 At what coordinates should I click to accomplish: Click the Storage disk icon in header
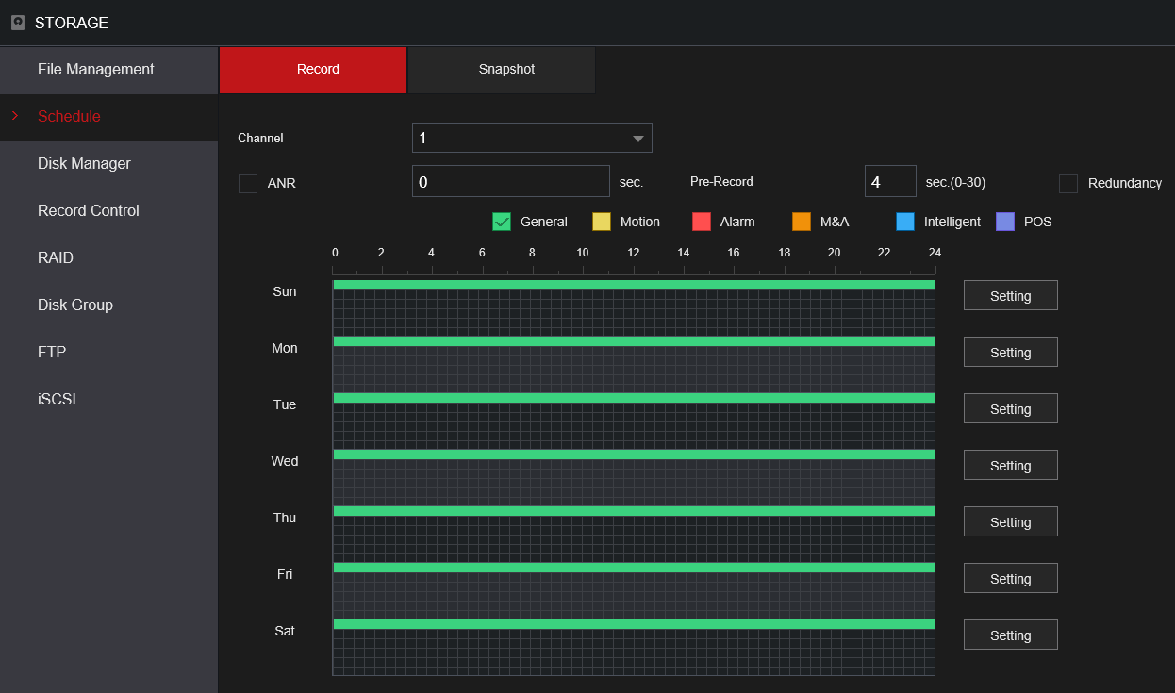pos(18,23)
